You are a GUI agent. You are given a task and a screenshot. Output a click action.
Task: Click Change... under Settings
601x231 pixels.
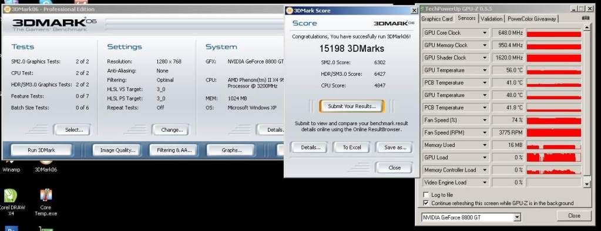tap(172, 130)
